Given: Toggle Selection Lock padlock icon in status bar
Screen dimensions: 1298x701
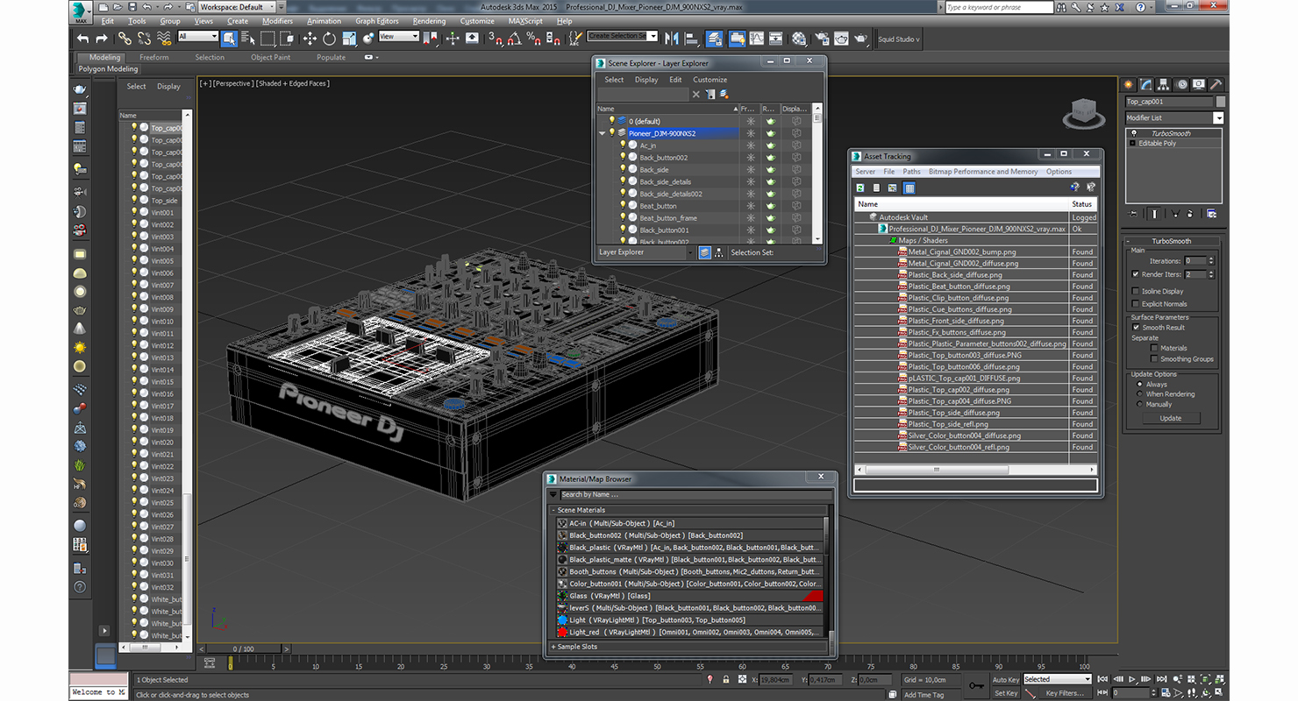Looking at the screenshot, I should coord(726,679).
